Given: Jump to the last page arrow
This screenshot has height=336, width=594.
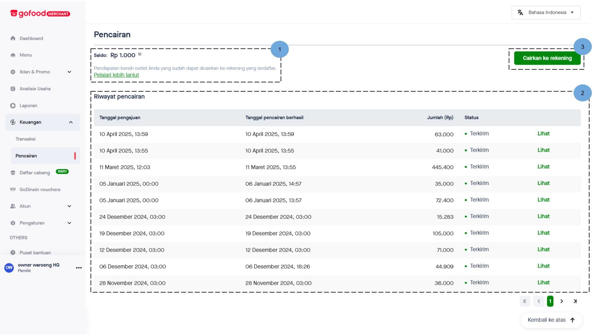Looking at the screenshot, I should tap(575, 301).
